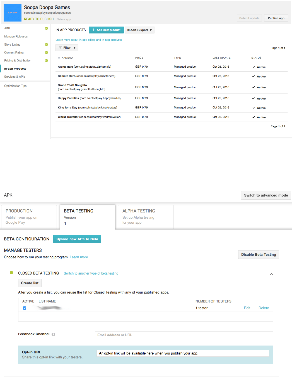Click Delete link for tester list
Image resolution: width=292 pixels, height=383 pixels.
coord(264,308)
